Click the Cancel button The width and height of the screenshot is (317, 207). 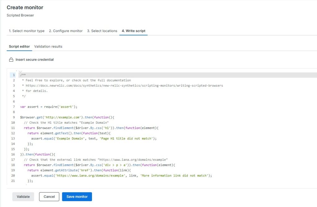point(49,197)
